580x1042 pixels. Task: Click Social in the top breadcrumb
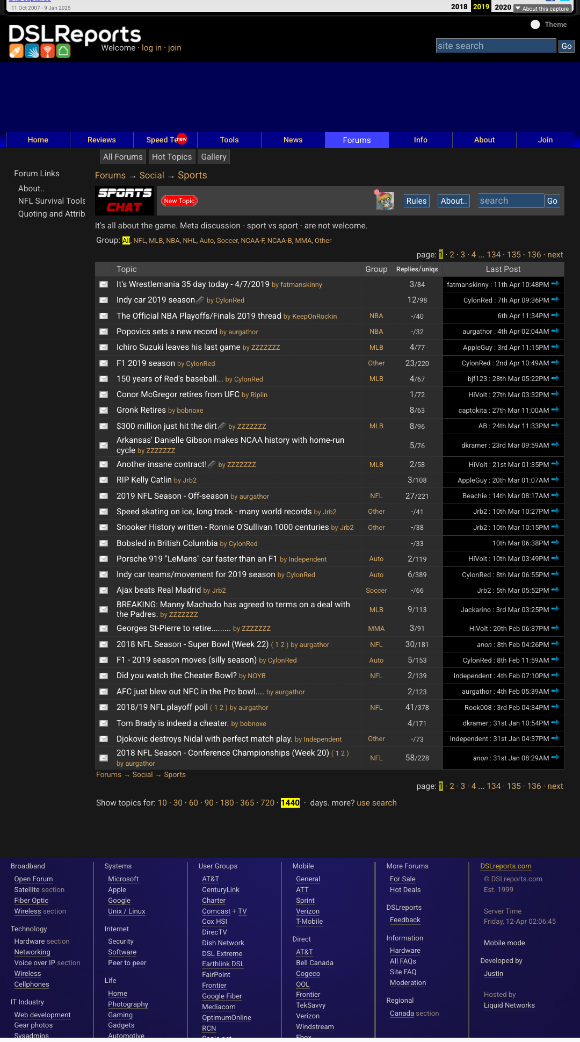pos(151,175)
